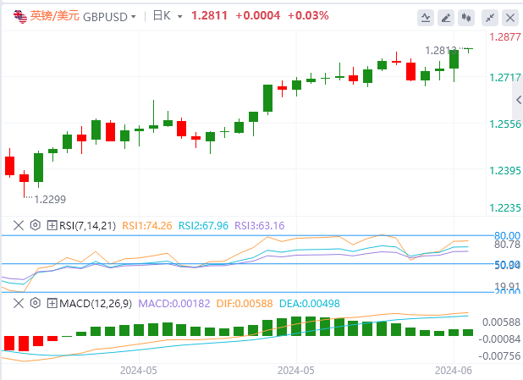Click the 1.2877 price axis label
523x380 pixels.
(x=504, y=37)
